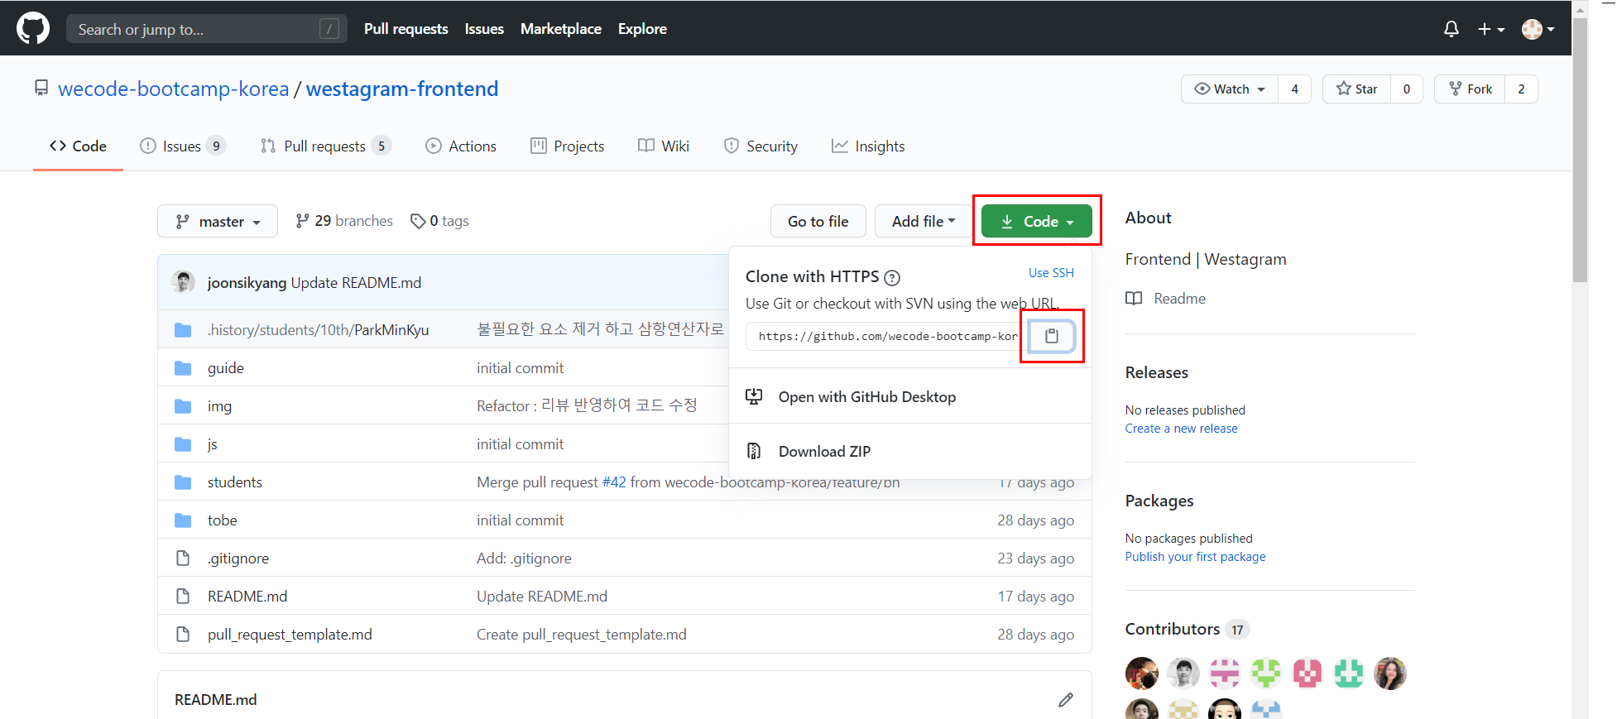The width and height of the screenshot is (1617, 719).
Task: Click Create a new release
Action: click(1182, 429)
